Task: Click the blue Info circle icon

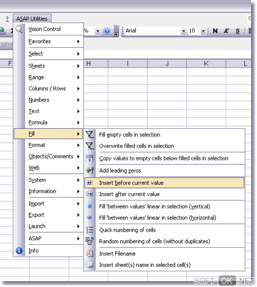Action: pyautogui.click(x=19, y=251)
